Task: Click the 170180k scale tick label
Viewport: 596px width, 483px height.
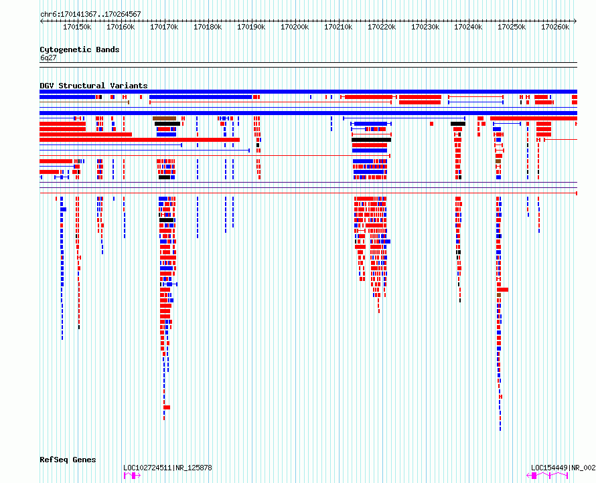Action: tap(208, 27)
